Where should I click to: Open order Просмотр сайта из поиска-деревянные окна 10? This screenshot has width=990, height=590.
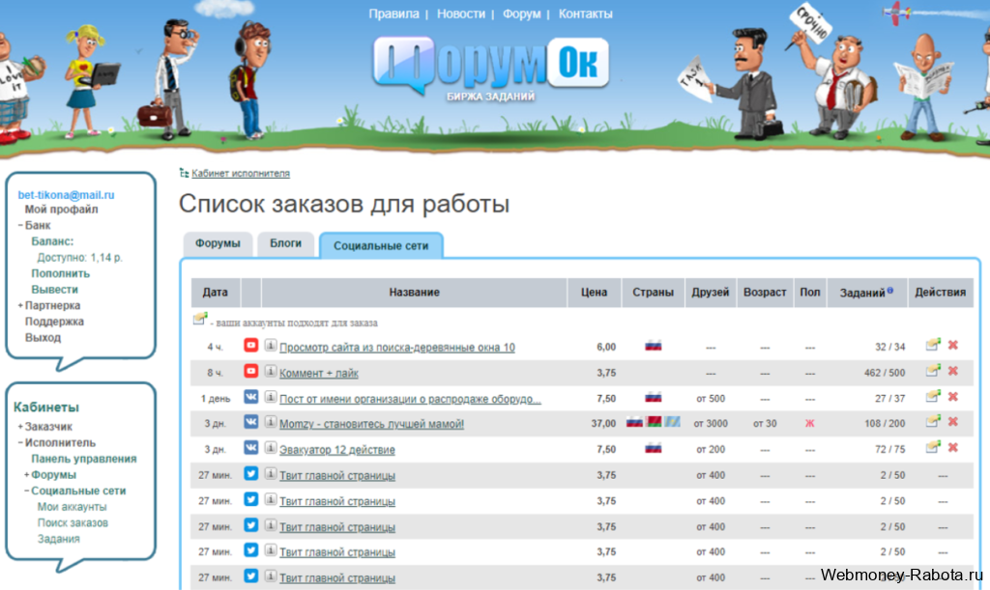[397, 348]
